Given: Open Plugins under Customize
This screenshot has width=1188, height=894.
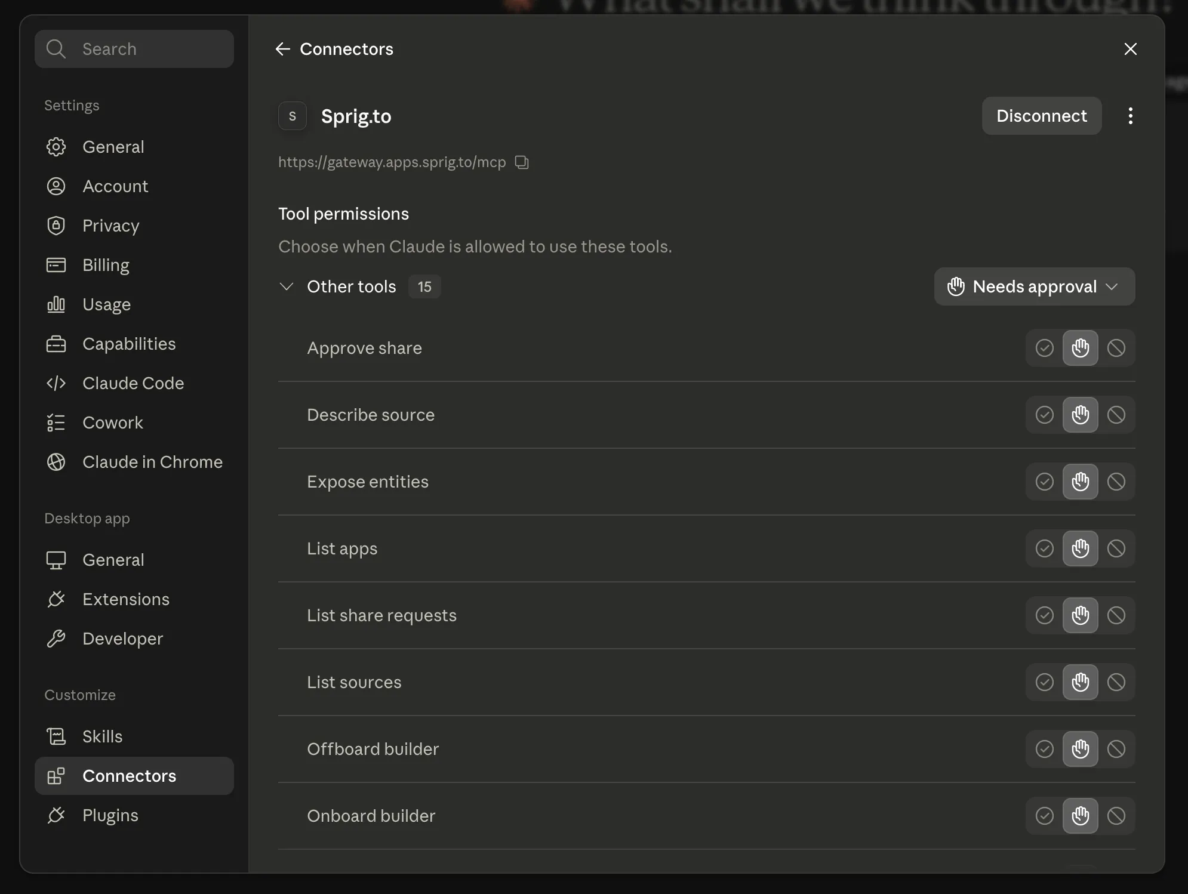Looking at the screenshot, I should click(134, 815).
